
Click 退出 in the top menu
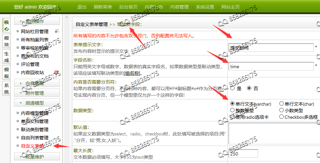[82, 7]
